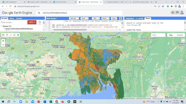The height and width of the screenshot is (104, 186).
Task: Open the NEW script dropdown
Action: [x=32, y=22]
